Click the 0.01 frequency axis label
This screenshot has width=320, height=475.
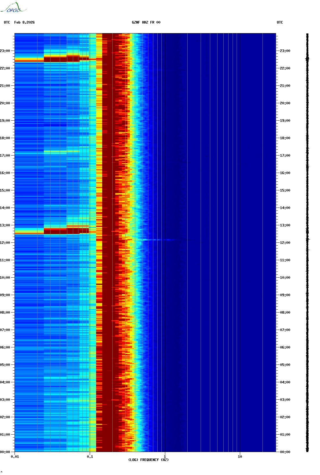point(15,457)
